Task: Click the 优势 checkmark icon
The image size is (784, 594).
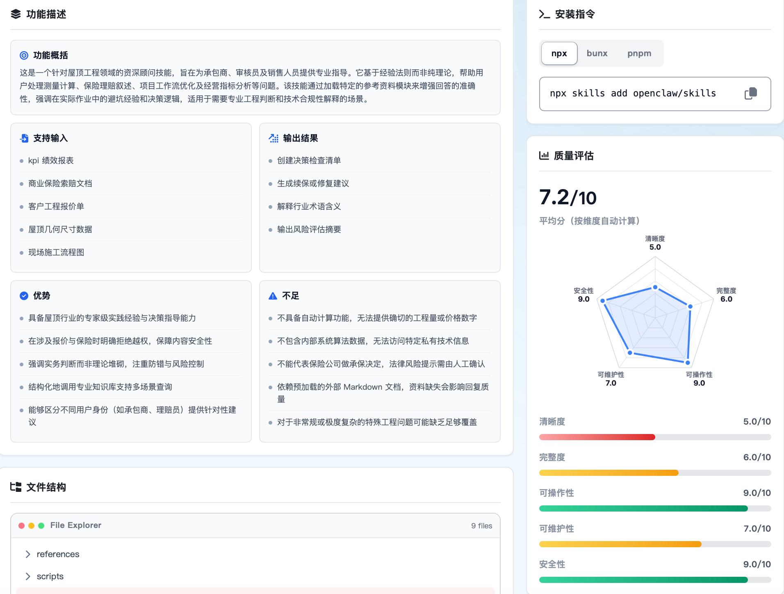Action: pyautogui.click(x=24, y=295)
